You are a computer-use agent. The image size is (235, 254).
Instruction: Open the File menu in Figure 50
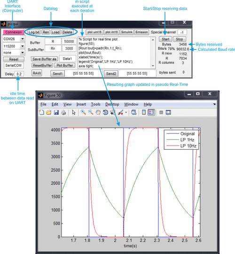(43, 104)
